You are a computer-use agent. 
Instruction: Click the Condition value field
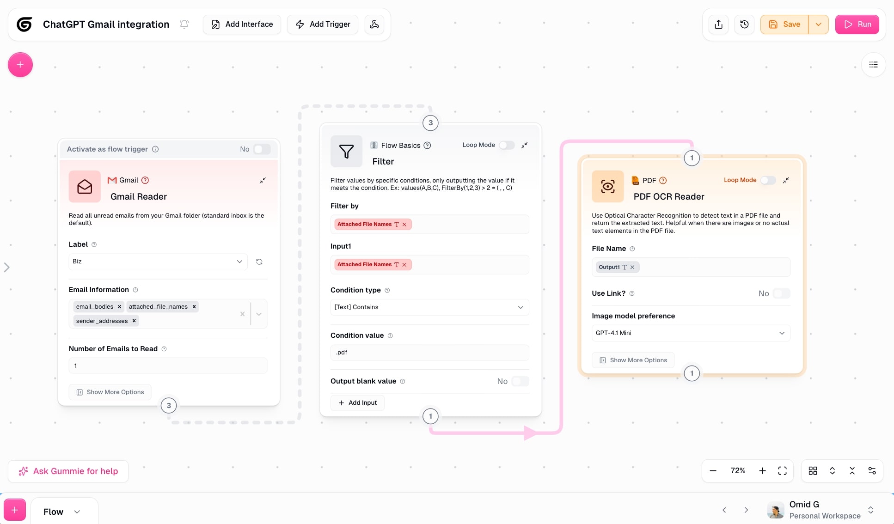[429, 353]
